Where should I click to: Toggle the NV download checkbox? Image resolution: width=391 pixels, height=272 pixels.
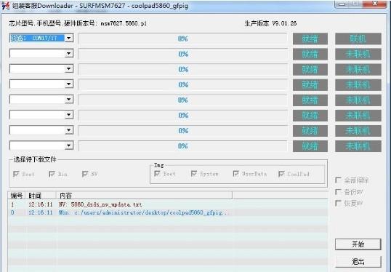point(85,174)
